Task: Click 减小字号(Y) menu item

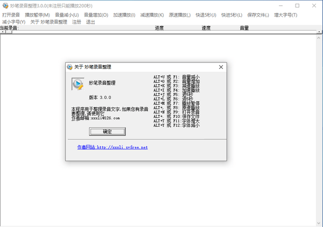Action: (13, 22)
